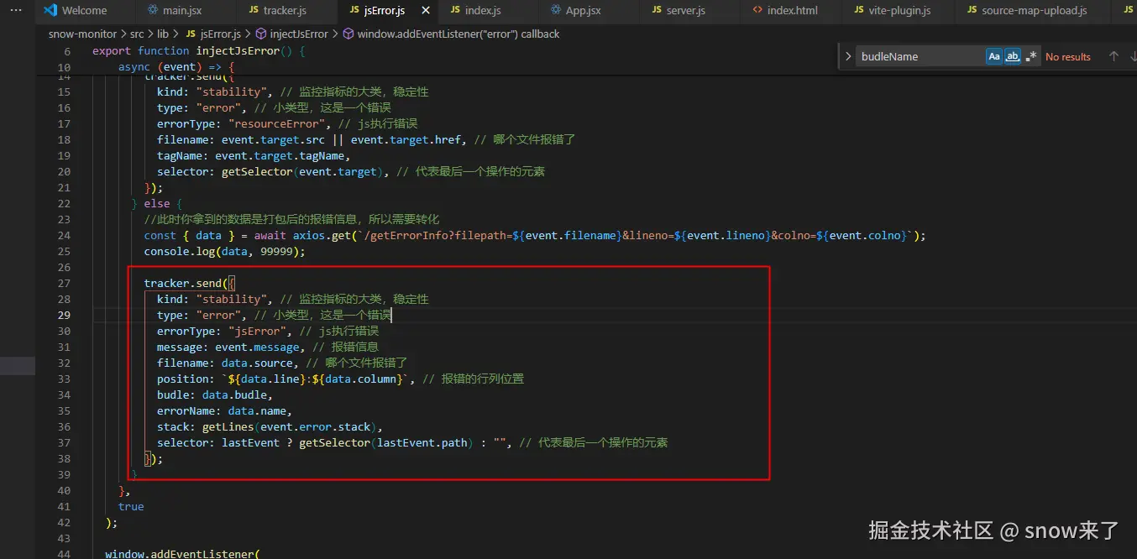
Task: Click the React icon on main.jsx tab
Action: click(153, 10)
